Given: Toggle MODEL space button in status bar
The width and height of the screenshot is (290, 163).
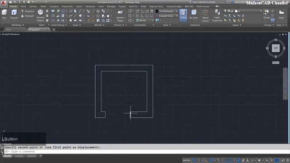Looking at the screenshot, I should pyautogui.click(x=187, y=160).
